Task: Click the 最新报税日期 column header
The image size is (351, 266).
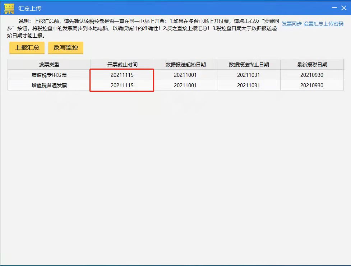Action: click(311, 64)
